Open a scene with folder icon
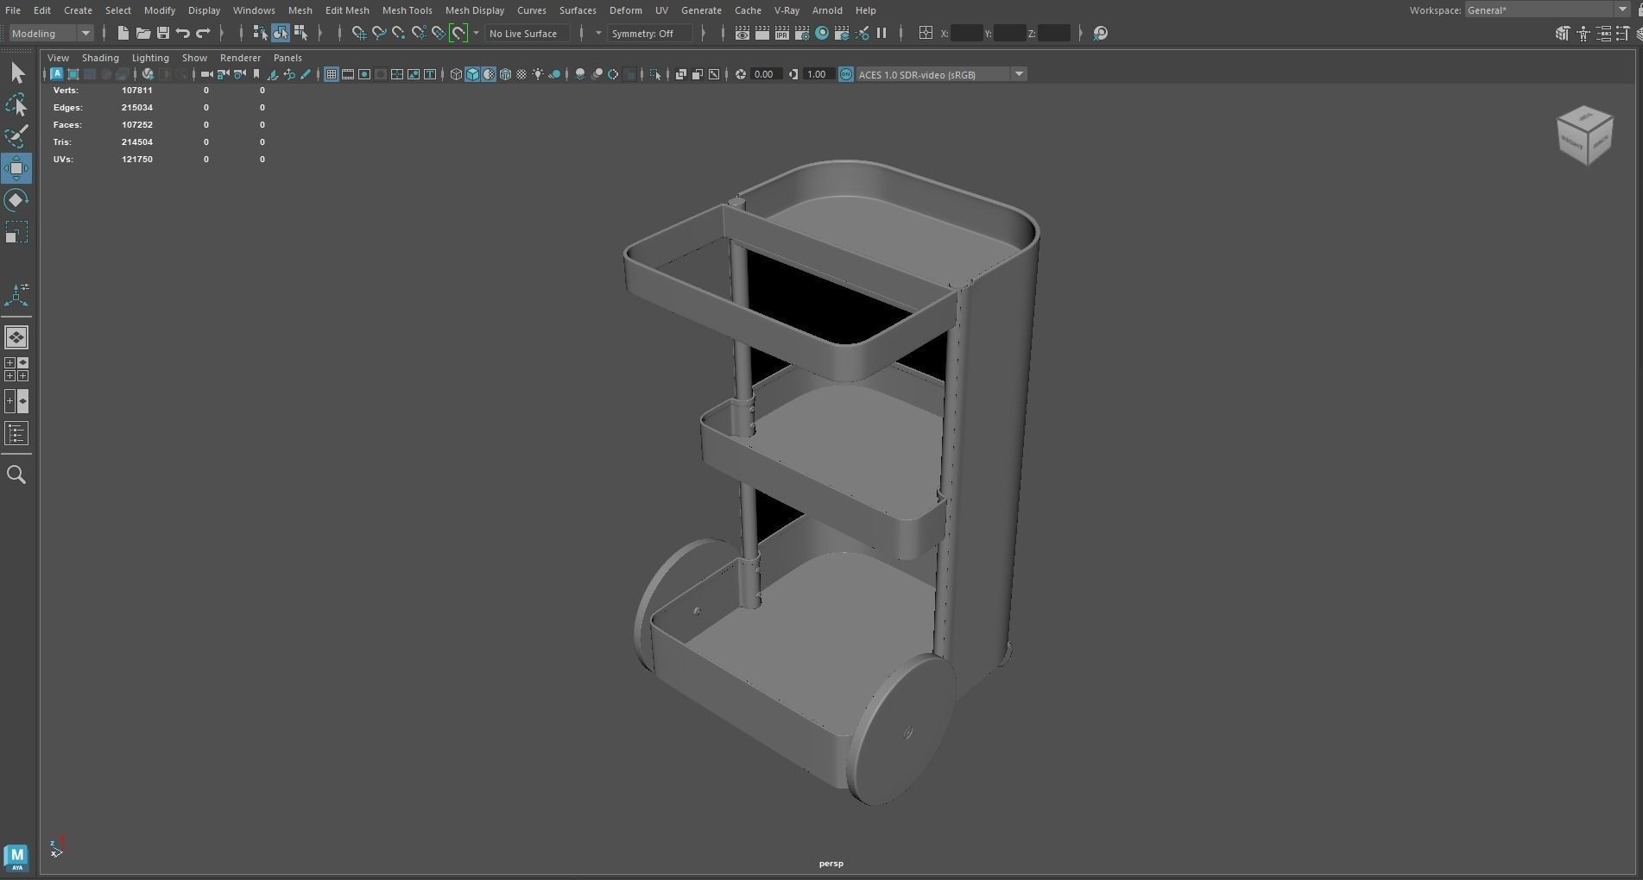The height and width of the screenshot is (880, 1643). point(142,33)
